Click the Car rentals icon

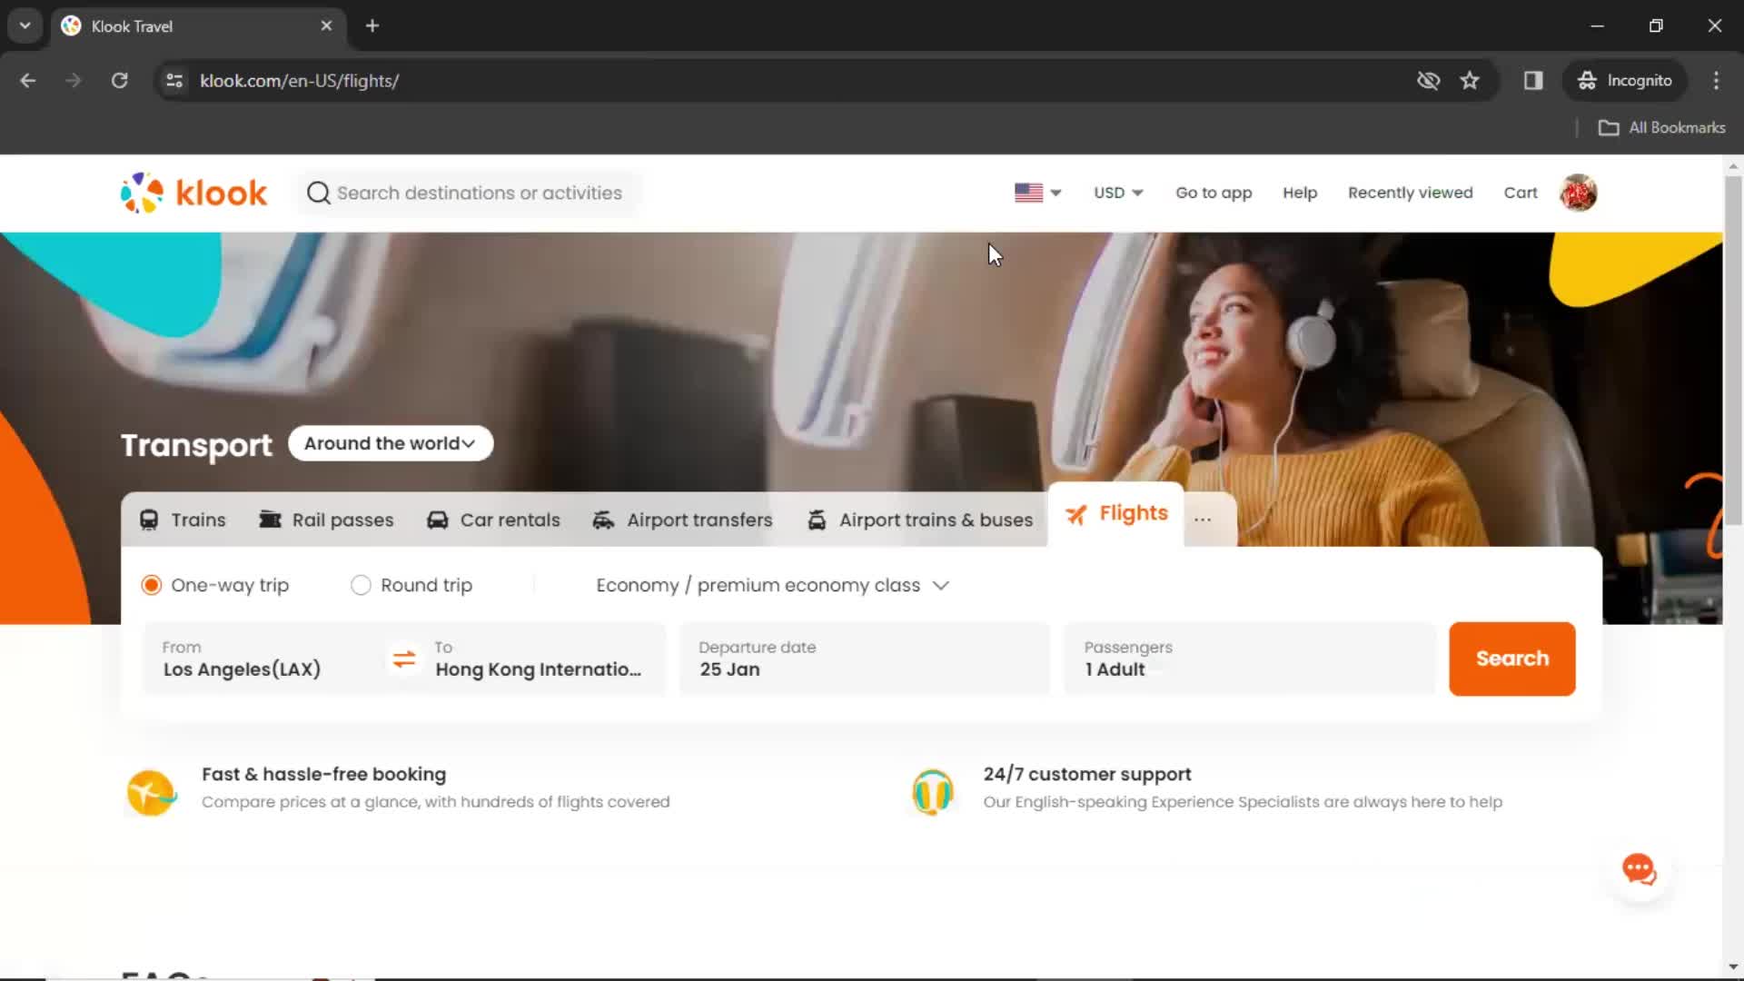(437, 519)
